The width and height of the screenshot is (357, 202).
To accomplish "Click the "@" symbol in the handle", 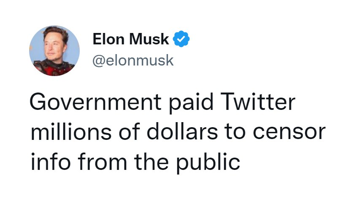I will point(98,60).
